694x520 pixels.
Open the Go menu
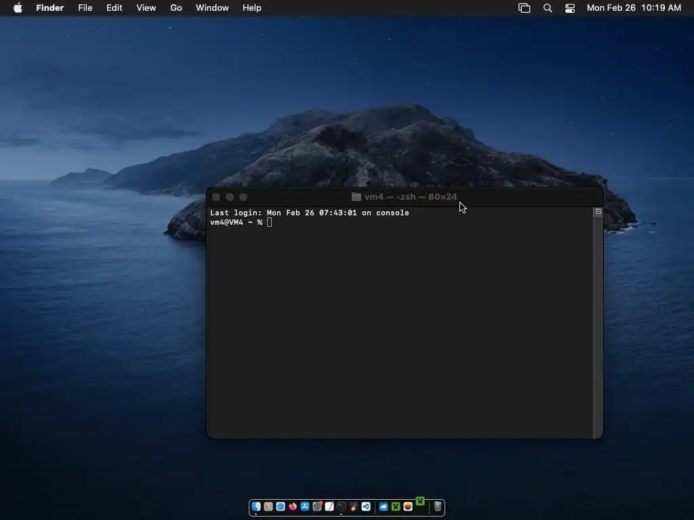pyautogui.click(x=176, y=7)
